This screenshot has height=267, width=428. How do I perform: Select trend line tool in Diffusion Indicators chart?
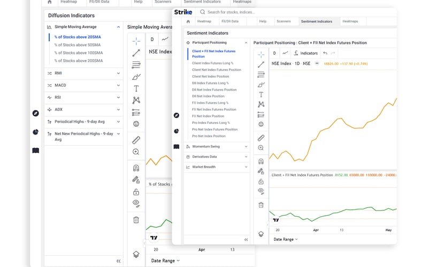(x=136, y=53)
